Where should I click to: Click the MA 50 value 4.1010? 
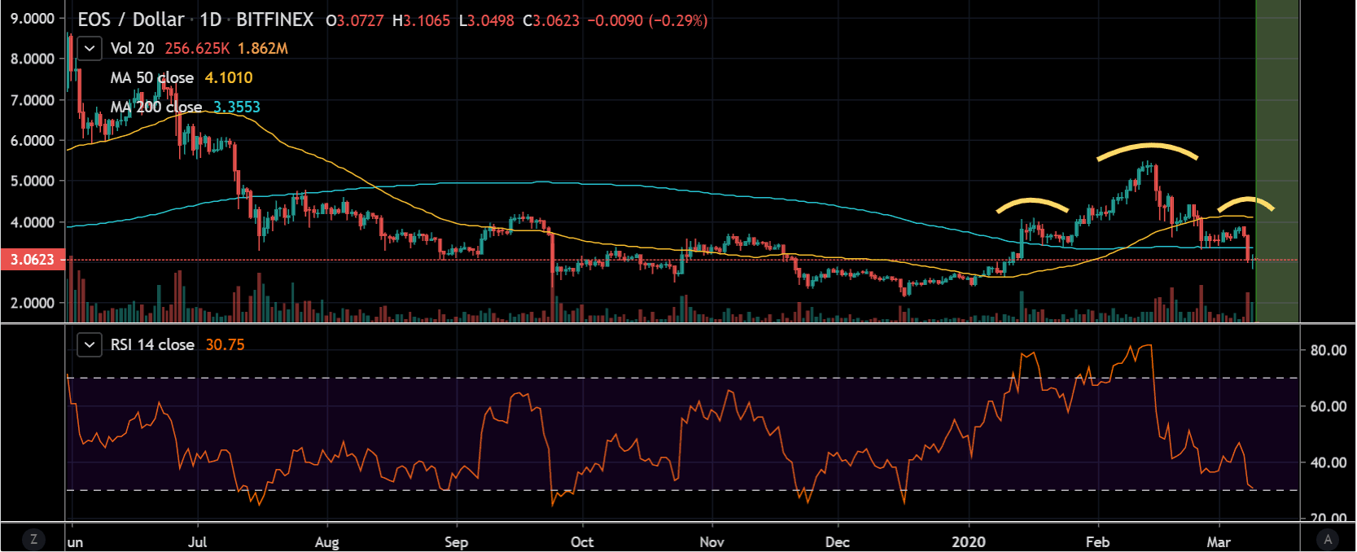click(229, 77)
